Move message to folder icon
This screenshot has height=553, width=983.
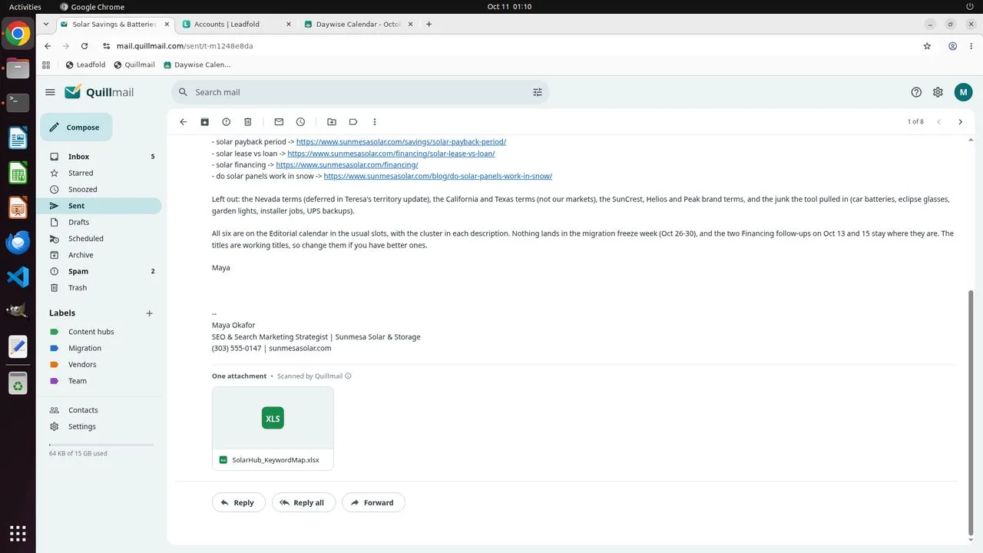pos(332,122)
